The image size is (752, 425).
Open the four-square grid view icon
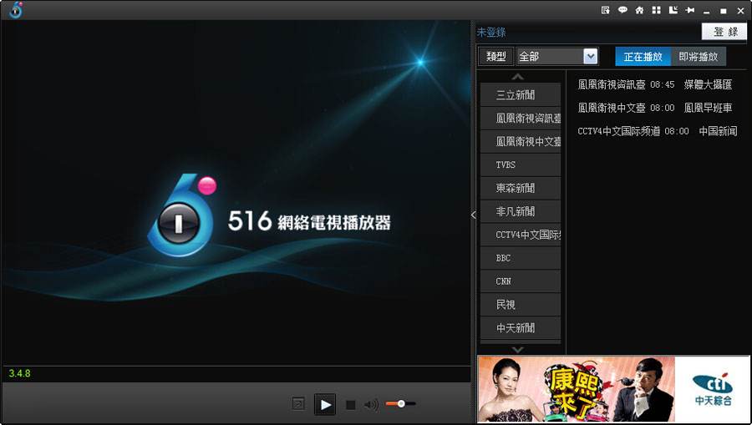point(656,10)
